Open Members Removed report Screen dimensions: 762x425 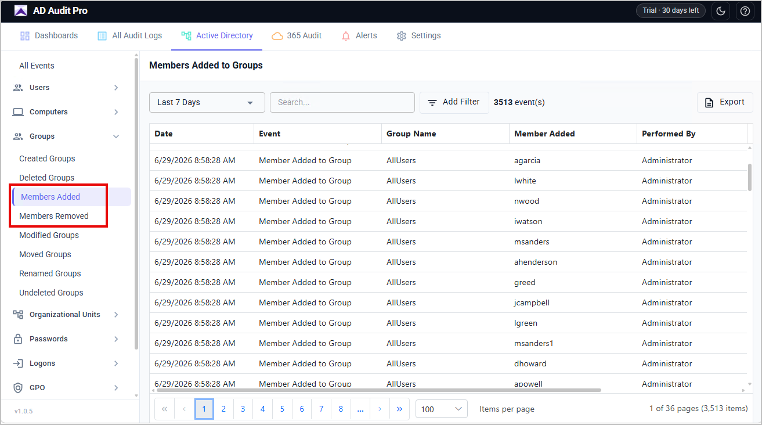click(54, 216)
